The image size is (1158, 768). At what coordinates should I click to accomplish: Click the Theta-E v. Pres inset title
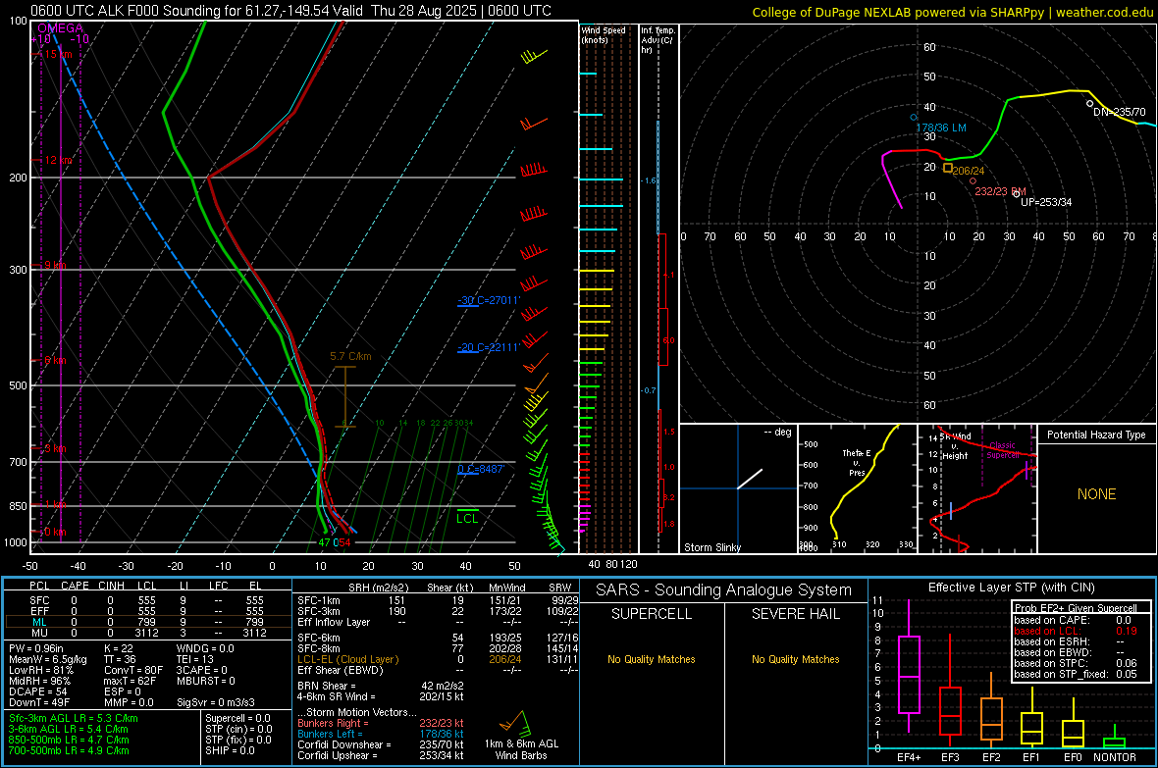click(x=857, y=462)
